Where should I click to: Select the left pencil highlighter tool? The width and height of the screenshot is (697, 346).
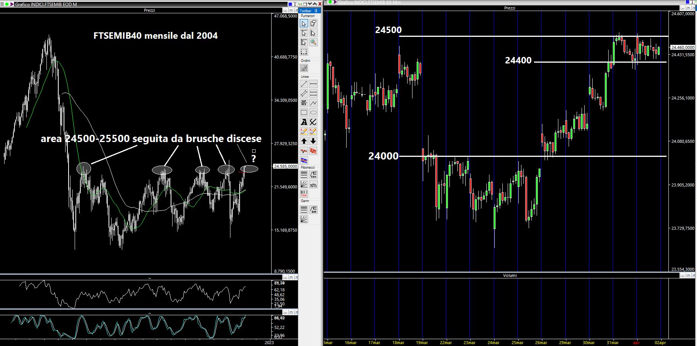[x=304, y=131]
